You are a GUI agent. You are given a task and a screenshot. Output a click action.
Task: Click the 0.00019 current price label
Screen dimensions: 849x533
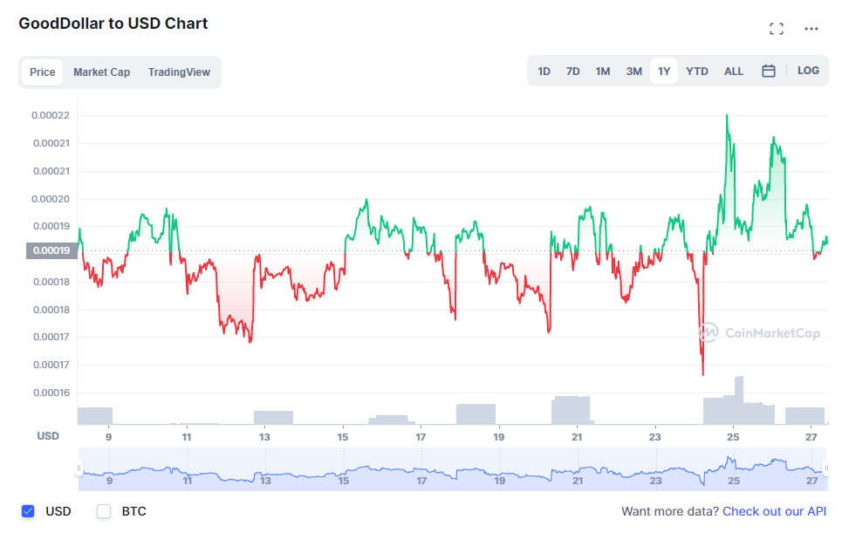point(51,250)
